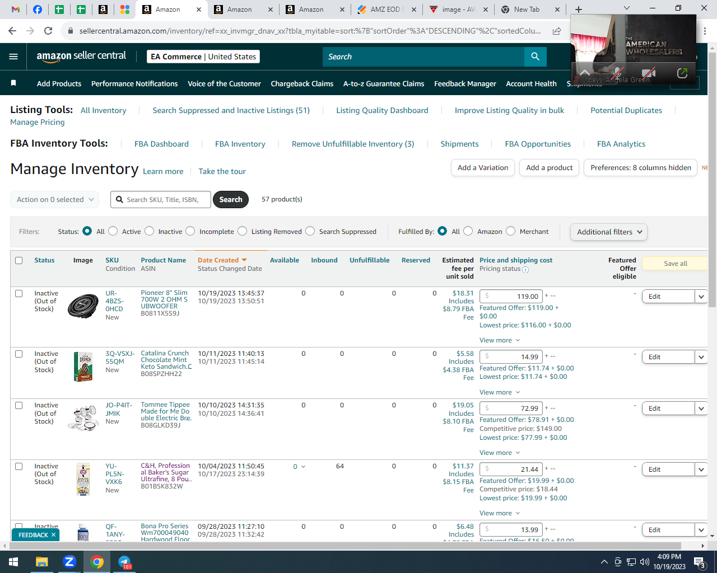Click the magnifying glass search button in header

coord(535,57)
